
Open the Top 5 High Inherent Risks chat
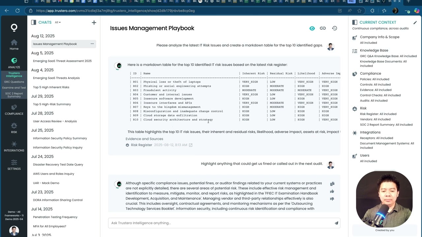tap(51, 87)
